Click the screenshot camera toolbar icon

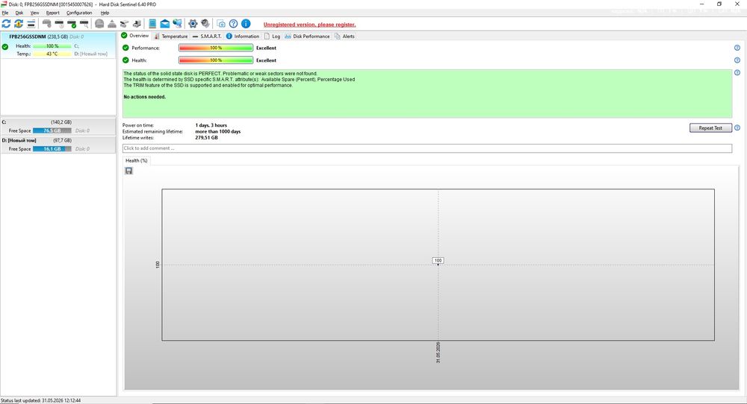pyautogui.click(x=221, y=23)
